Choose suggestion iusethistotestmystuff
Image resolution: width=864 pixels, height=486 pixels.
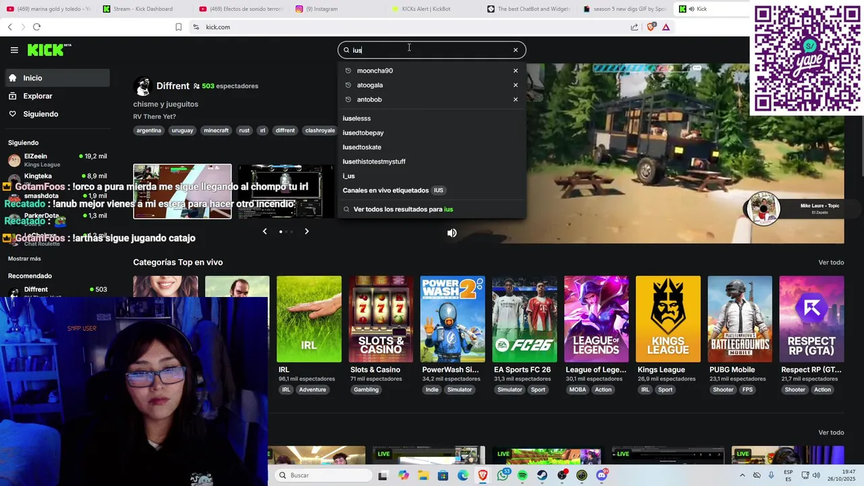coord(374,161)
